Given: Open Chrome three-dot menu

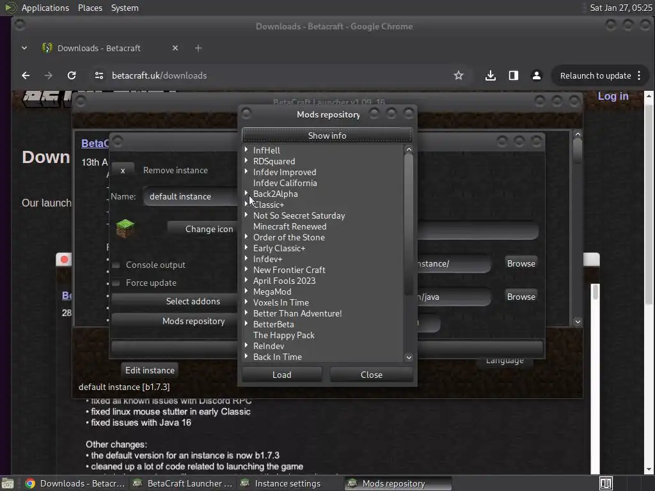Looking at the screenshot, I should [x=639, y=75].
